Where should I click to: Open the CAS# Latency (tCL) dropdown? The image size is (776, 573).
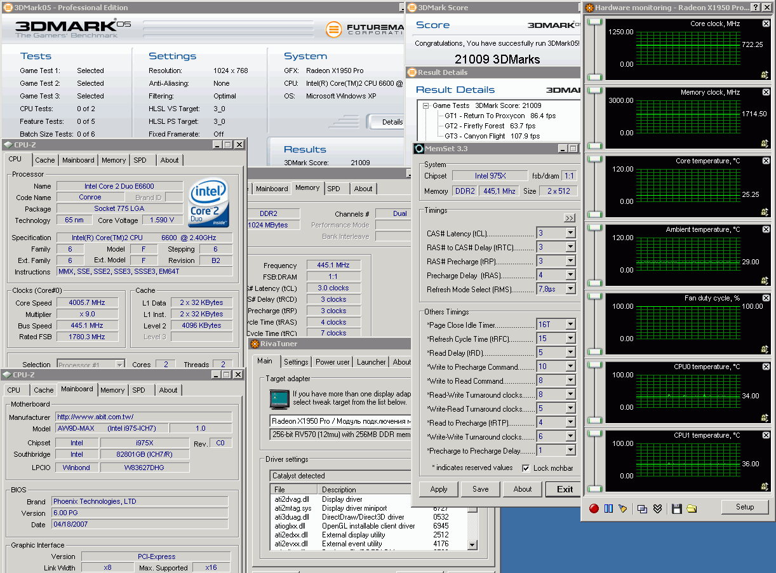(x=570, y=233)
